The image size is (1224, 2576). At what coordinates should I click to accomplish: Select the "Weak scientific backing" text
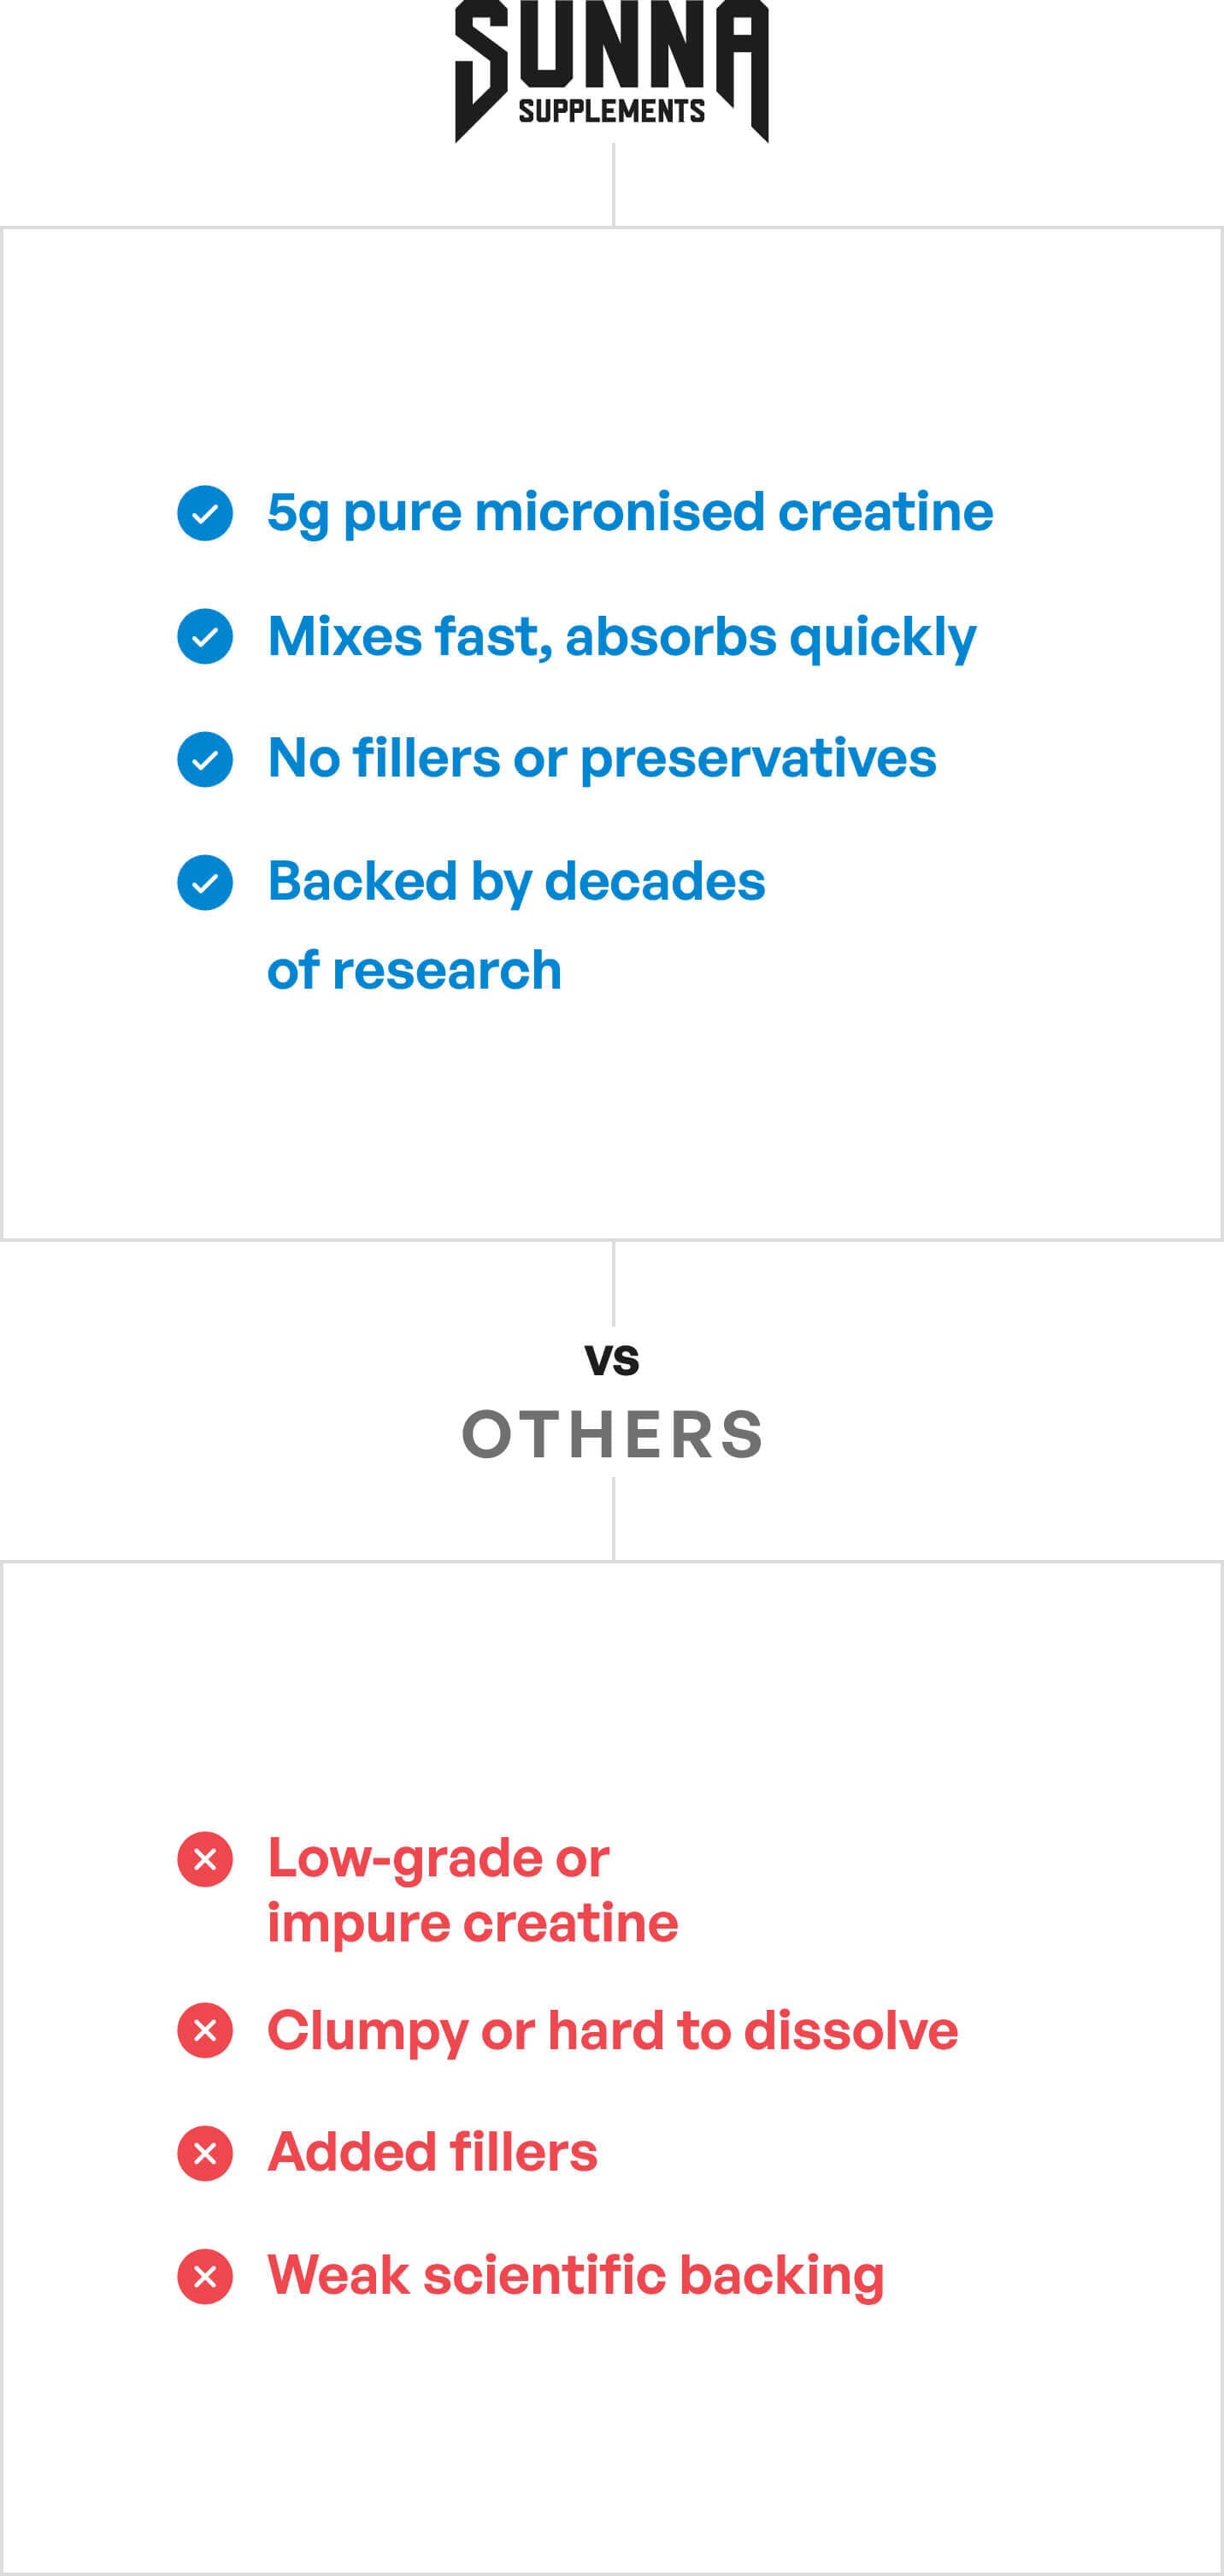(x=574, y=2275)
